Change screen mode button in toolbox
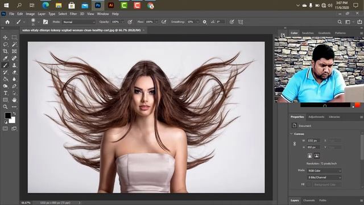This screenshot has height=205, width=364. coord(14,129)
